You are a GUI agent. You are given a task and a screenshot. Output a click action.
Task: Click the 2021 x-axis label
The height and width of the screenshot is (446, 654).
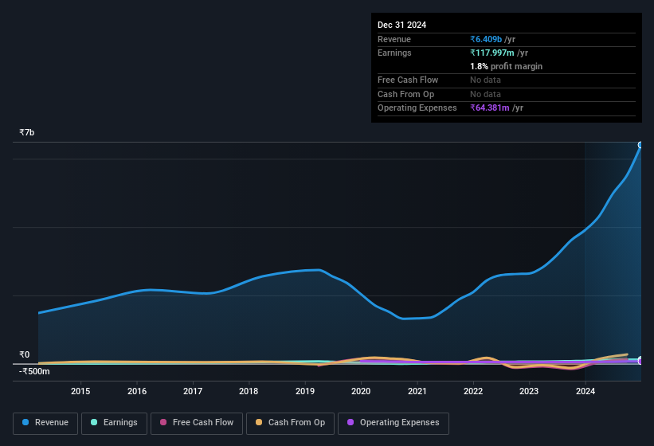tap(417, 391)
